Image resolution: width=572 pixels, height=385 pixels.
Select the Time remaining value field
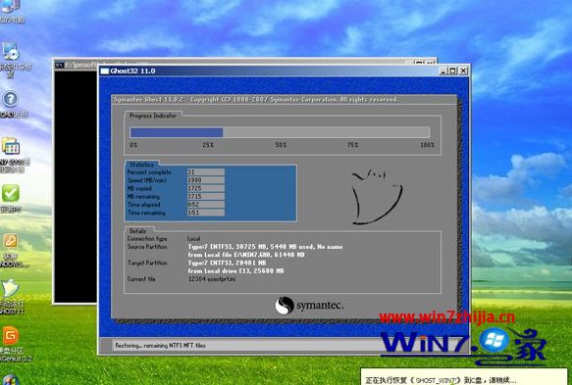pyautogui.click(x=206, y=213)
